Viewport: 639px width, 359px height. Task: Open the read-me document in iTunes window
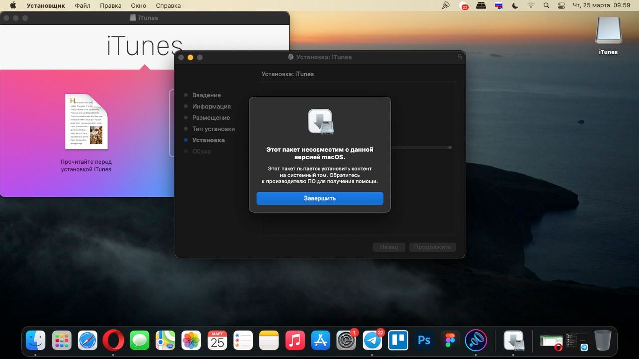[x=86, y=122]
